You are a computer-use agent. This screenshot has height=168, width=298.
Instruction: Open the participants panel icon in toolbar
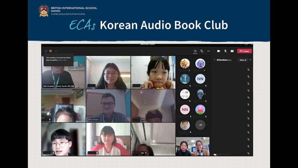coord(195,51)
